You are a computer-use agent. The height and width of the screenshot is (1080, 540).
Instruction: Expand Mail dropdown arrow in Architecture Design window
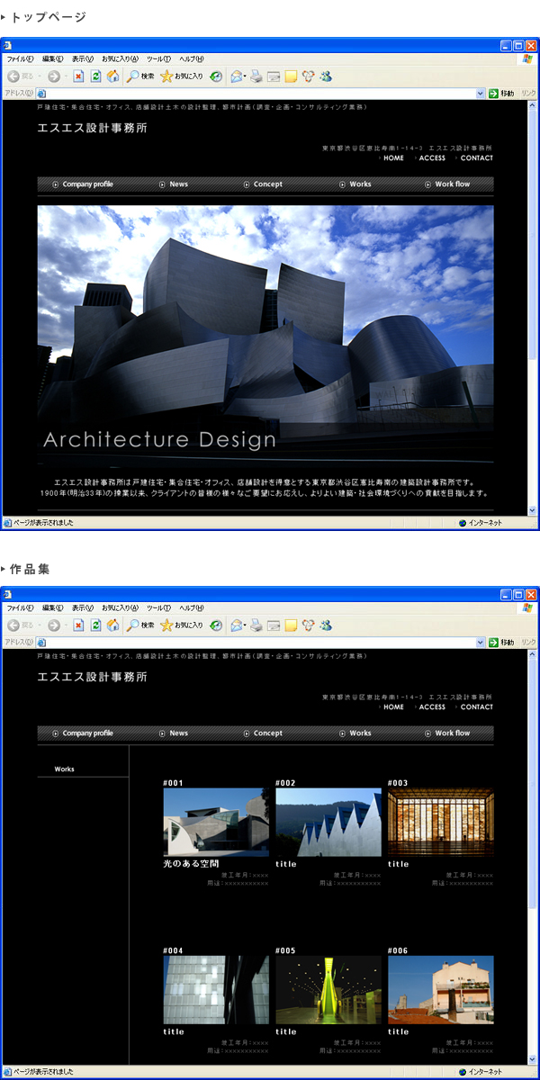point(246,76)
